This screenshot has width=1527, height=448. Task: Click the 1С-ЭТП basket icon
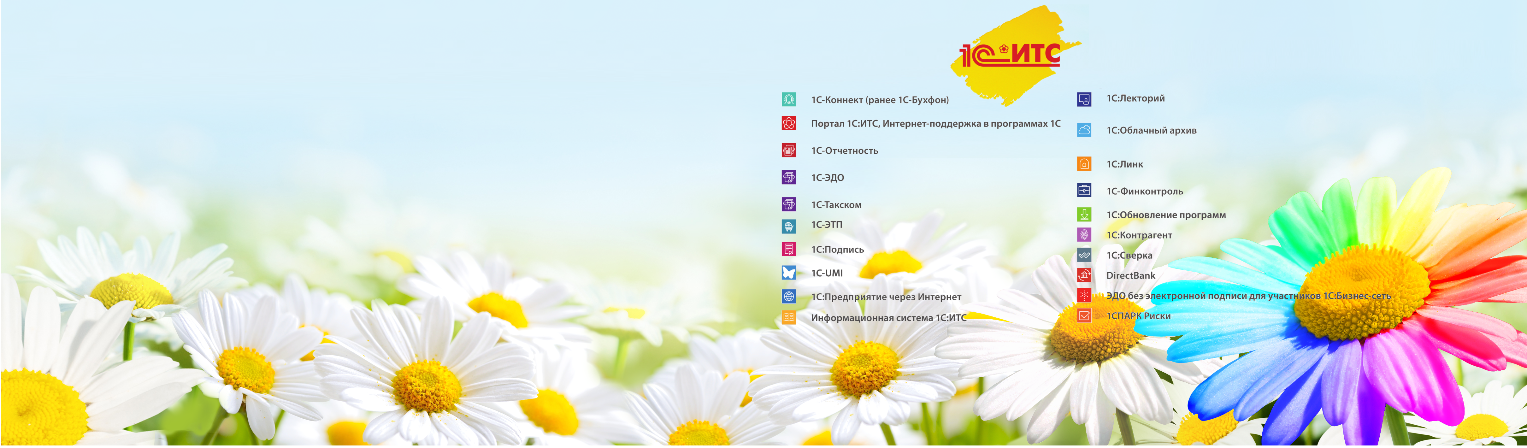788,227
